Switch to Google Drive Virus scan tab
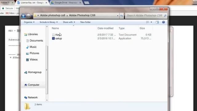The width and height of the screenshot is (197, 111). tap(66, 2)
